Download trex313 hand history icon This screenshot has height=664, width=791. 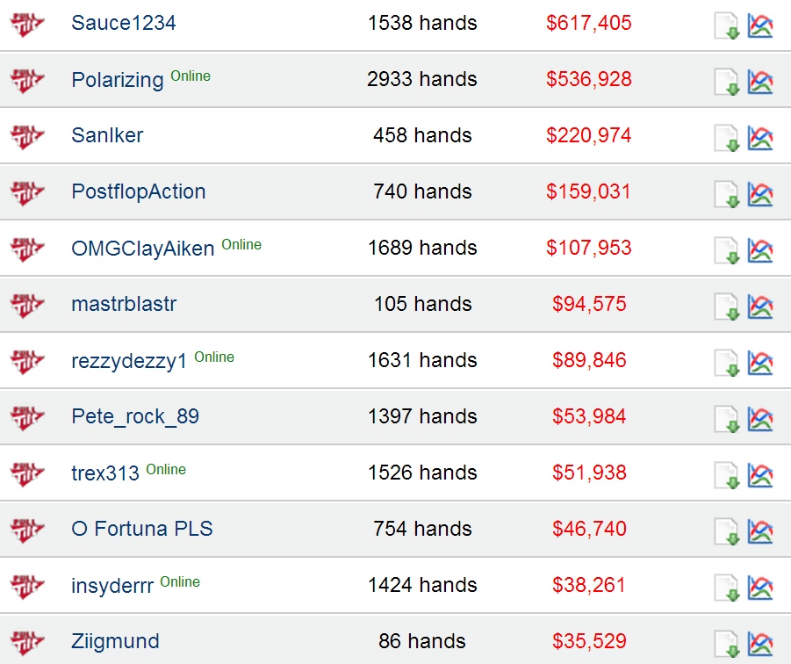click(x=727, y=476)
